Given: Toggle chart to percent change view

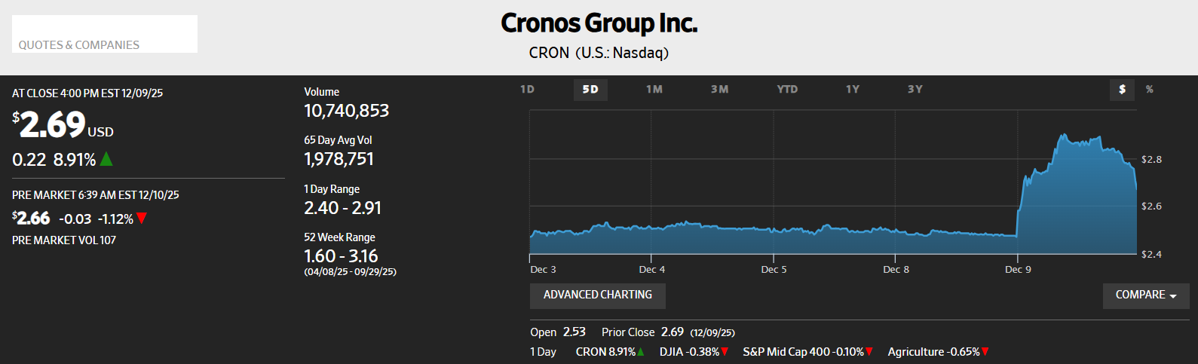Looking at the screenshot, I should [1149, 90].
